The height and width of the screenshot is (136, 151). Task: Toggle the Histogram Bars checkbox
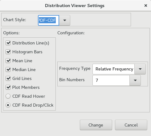point(8,52)
